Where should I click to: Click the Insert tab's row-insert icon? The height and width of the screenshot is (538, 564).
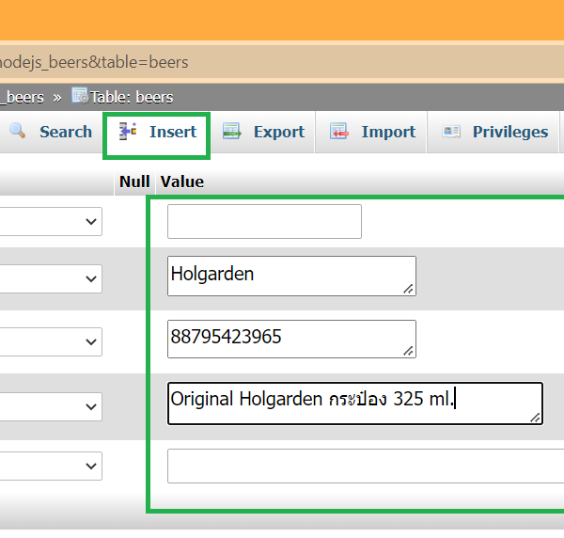point(128,132)
